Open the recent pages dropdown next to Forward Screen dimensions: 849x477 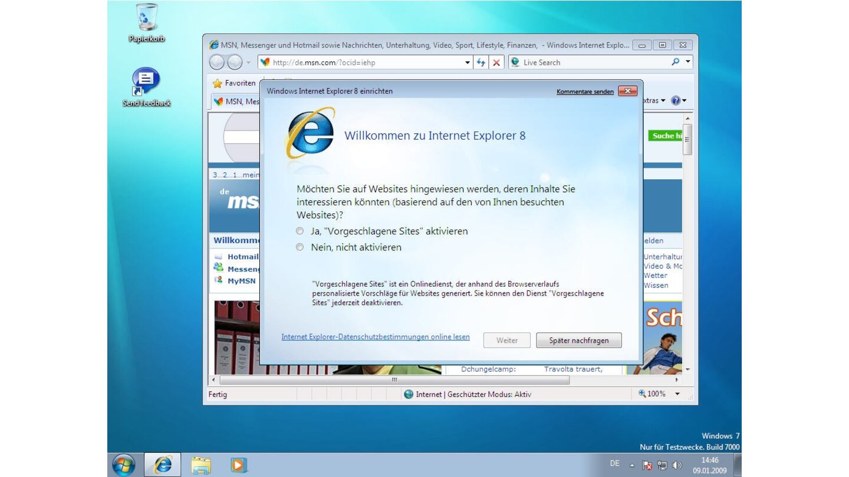[x=248, y=62]
